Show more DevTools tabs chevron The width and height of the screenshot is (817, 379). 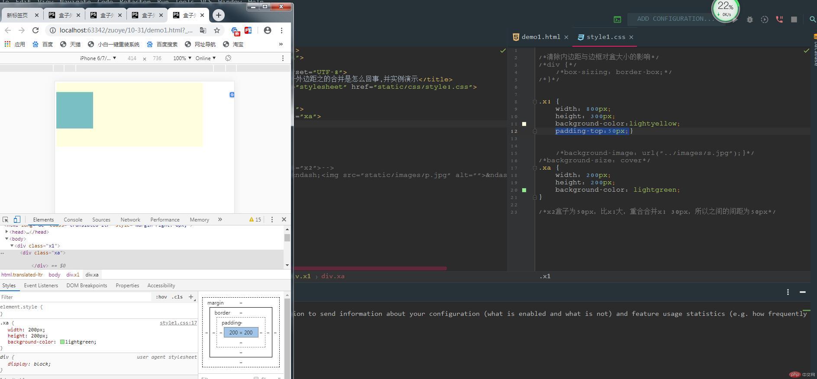tap(220, 219)
